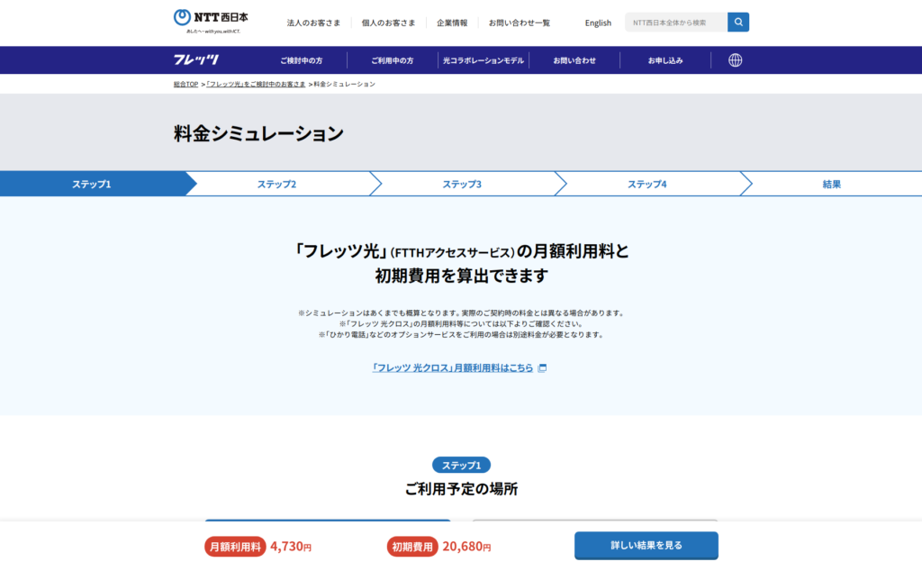Open the 個人のお客さま menu item

[x=388, y=23]
